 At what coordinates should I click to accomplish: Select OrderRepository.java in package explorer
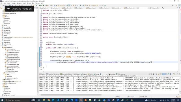pos(14,64)
